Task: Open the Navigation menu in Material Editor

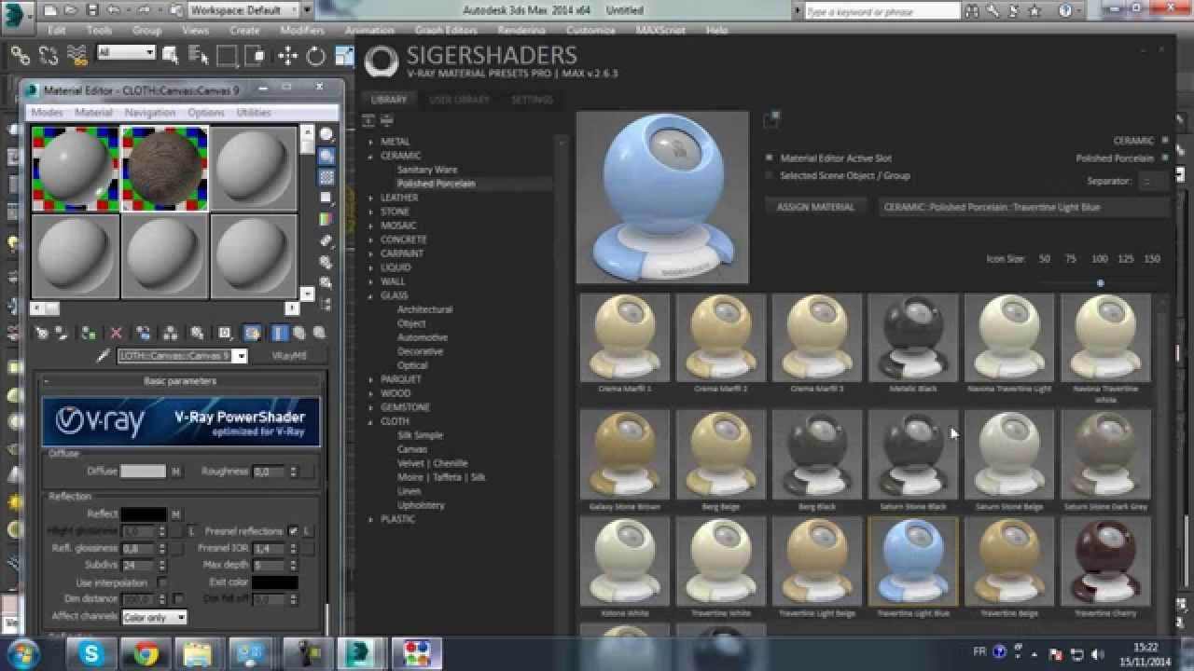Action: (x=149, y=112)
